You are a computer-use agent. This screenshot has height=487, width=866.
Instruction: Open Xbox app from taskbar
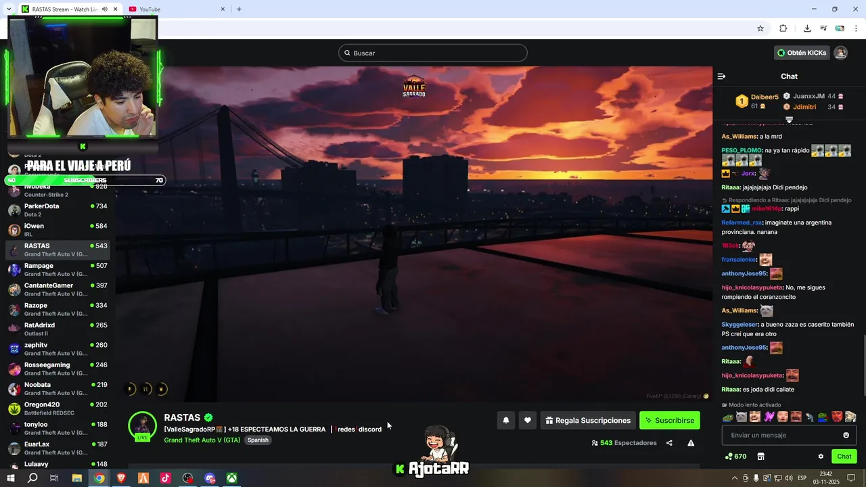tap(231, 478)
